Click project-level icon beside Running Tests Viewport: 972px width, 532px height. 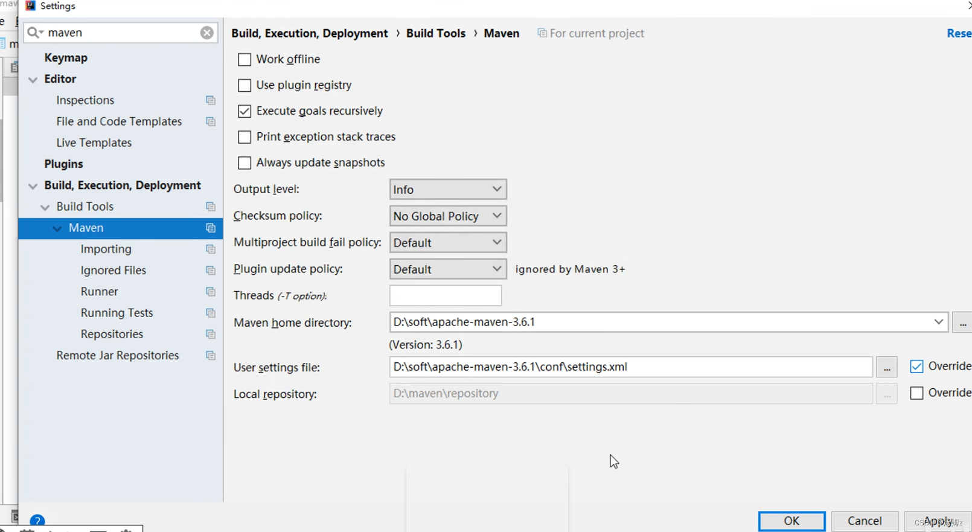click(211, 313)
